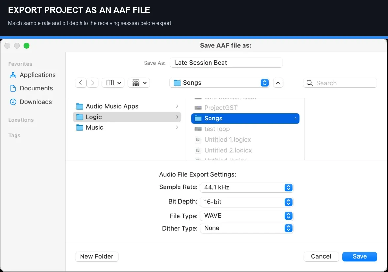Expand the Logic folder chevron
The width and height of the screenshot is (388, 272).
(177, 117)
